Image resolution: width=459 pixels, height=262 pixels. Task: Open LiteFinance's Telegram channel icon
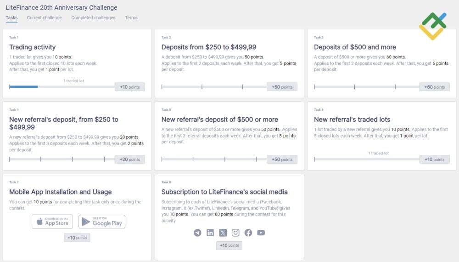[x=197, y=233]
